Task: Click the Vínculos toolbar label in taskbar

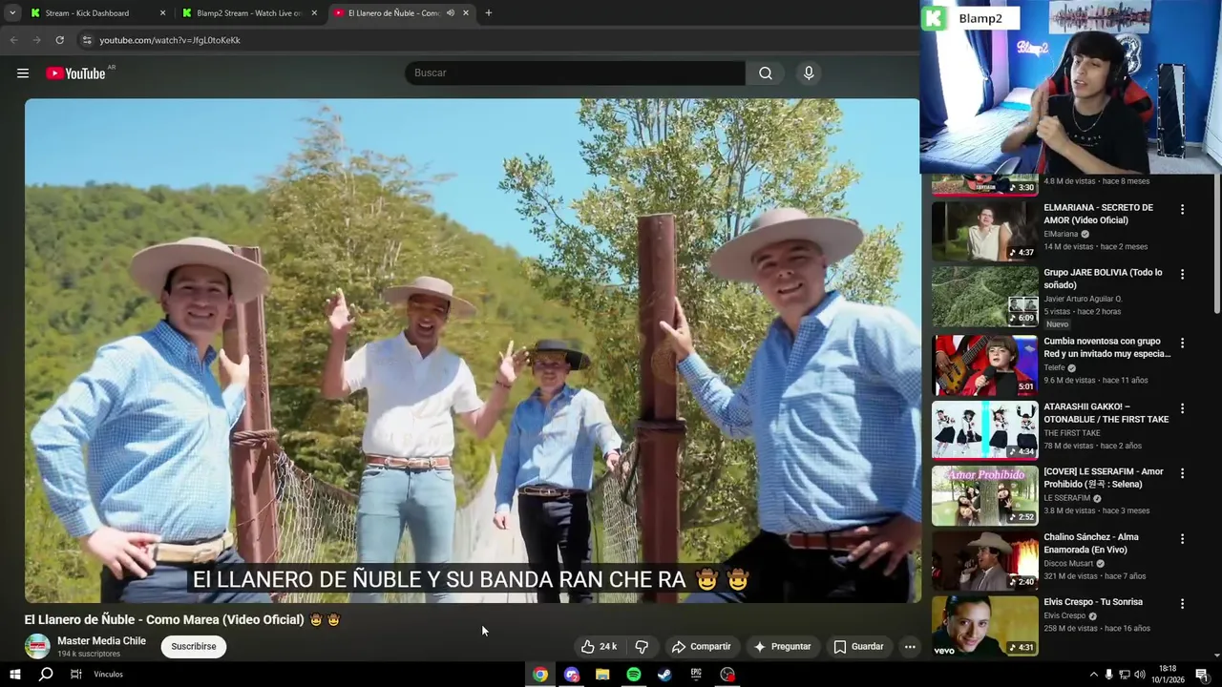Action: (x=109, y=675)
